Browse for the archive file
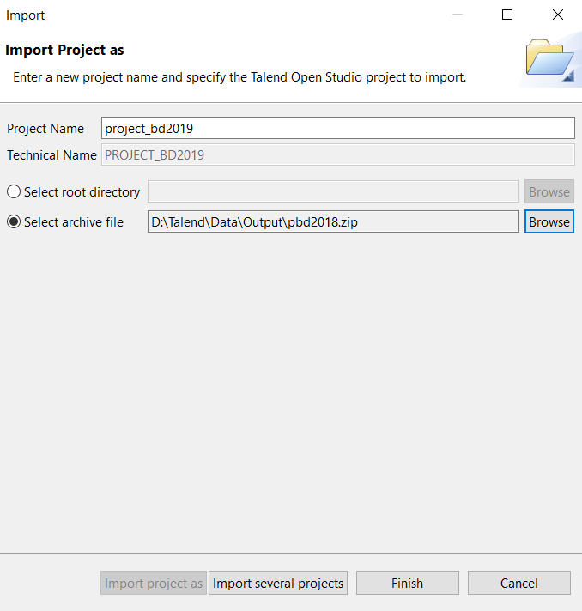This screenshot has width=582, height=611. (549, 221)
